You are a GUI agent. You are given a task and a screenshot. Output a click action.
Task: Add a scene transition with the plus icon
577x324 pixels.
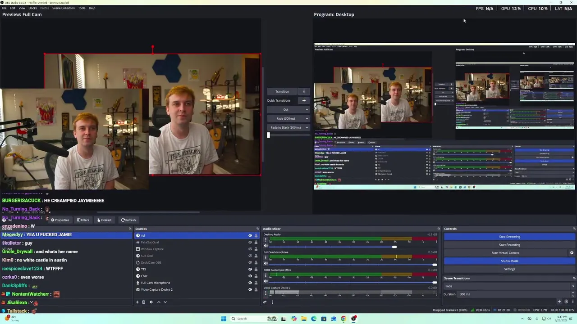point(559,301)
